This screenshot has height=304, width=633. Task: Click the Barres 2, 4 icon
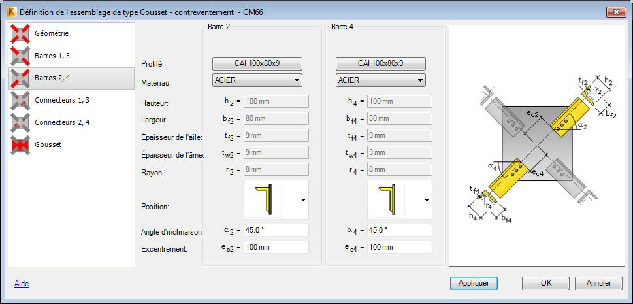coord(20,78)
